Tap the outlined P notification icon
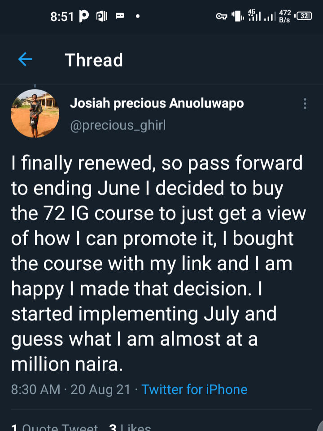323x431 pixels. click(x=102, y=17)
